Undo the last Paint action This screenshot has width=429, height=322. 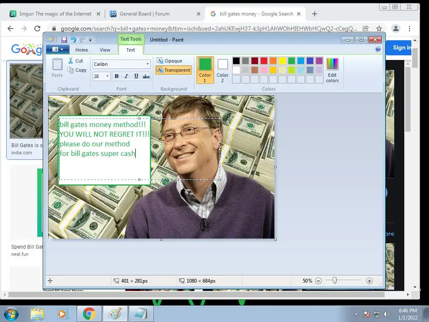pyautogui.click(x=73, y=40)
